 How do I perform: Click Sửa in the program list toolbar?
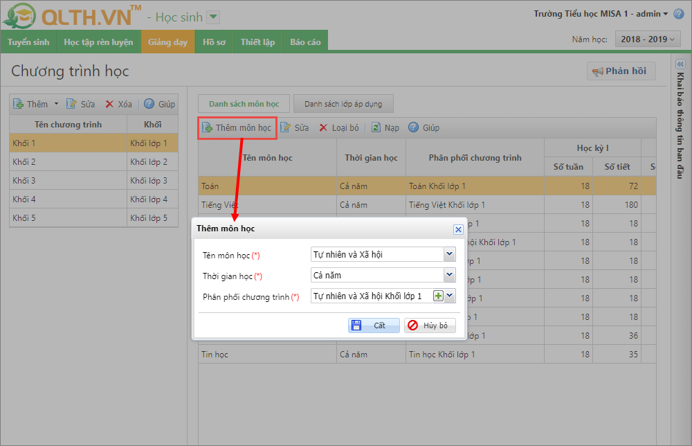(x=81, y=104)
